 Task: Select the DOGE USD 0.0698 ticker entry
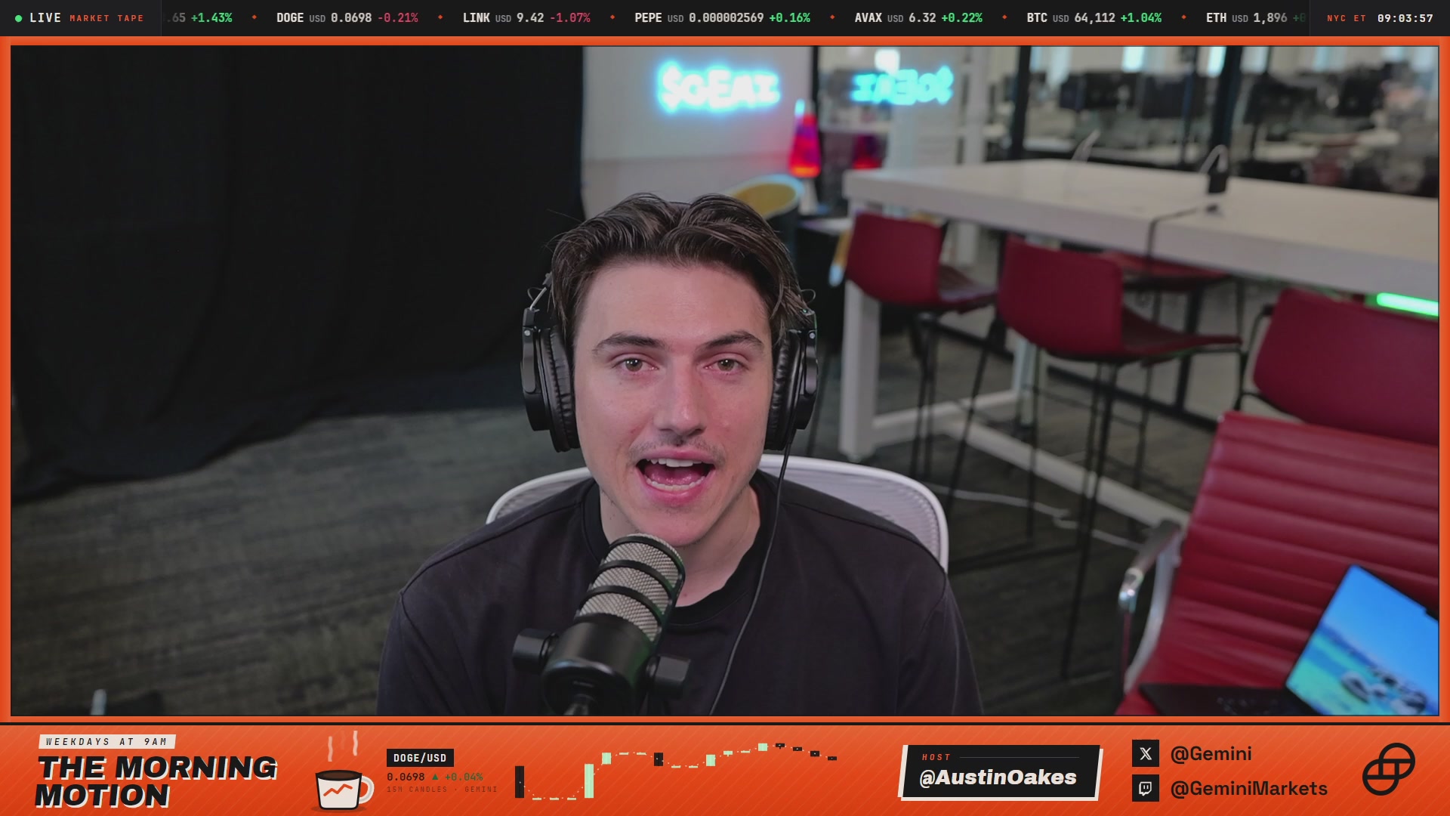[x=347, y=17]
